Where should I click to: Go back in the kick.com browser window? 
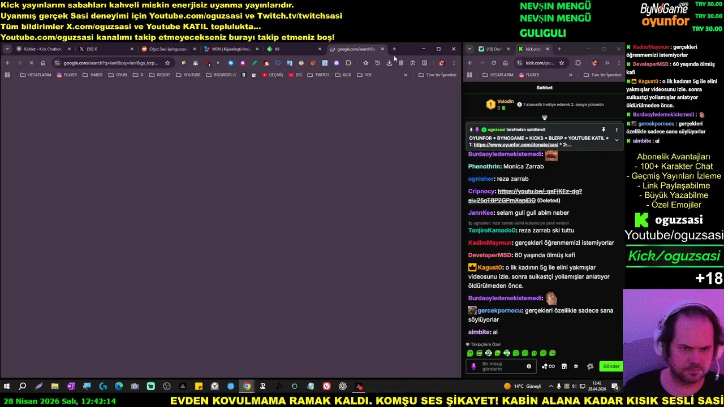tap(470, 63)
